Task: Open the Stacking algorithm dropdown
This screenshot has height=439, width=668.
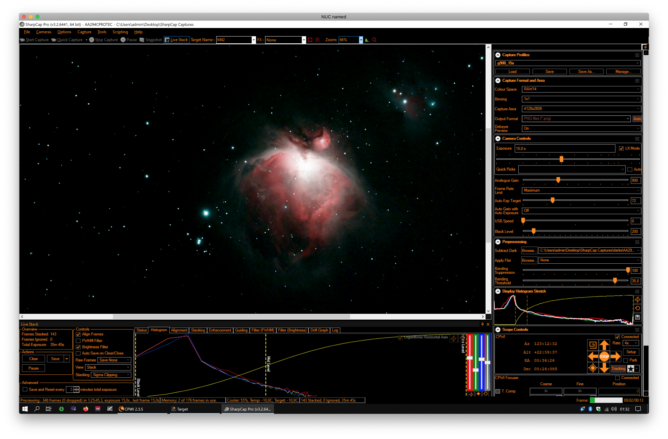Action: (x=111, y=375)
